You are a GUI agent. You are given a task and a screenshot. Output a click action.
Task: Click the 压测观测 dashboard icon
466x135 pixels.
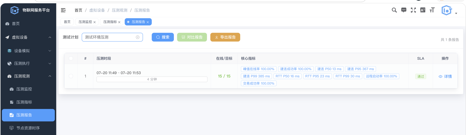point(10,76)
